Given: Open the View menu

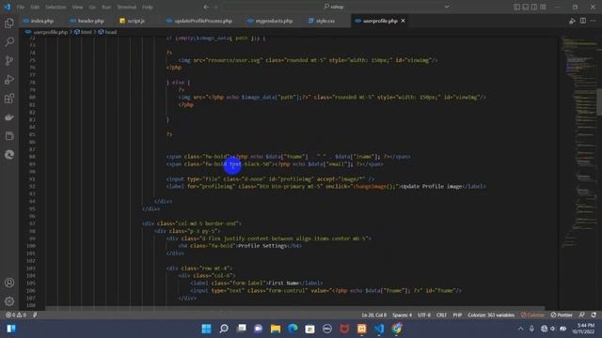Looking at the screenshot, I should tap(77, 7).
